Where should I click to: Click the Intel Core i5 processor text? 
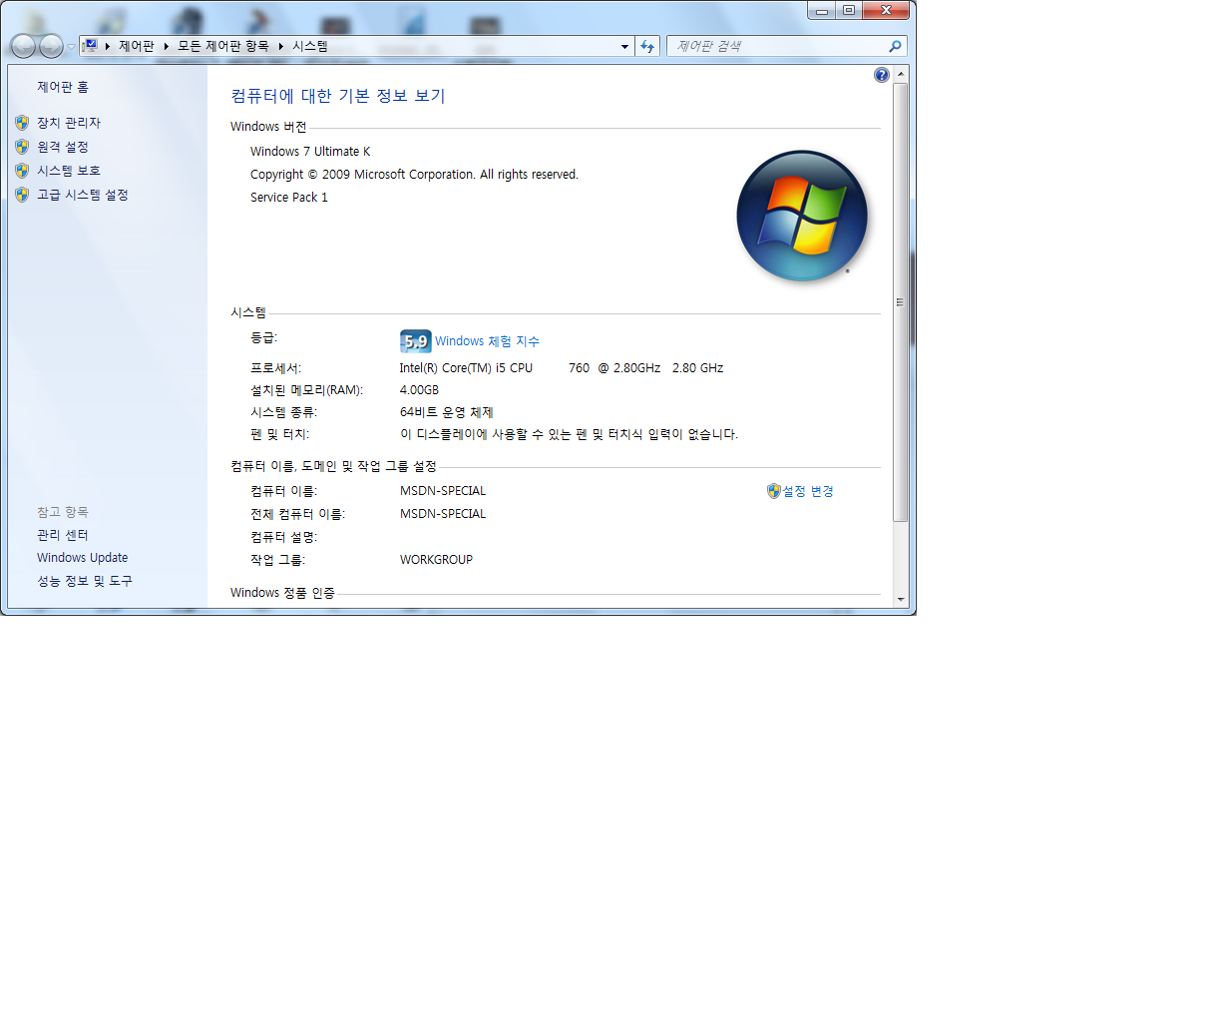point(562,368)
